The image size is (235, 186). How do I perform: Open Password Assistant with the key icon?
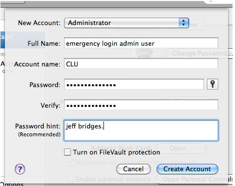212,84
